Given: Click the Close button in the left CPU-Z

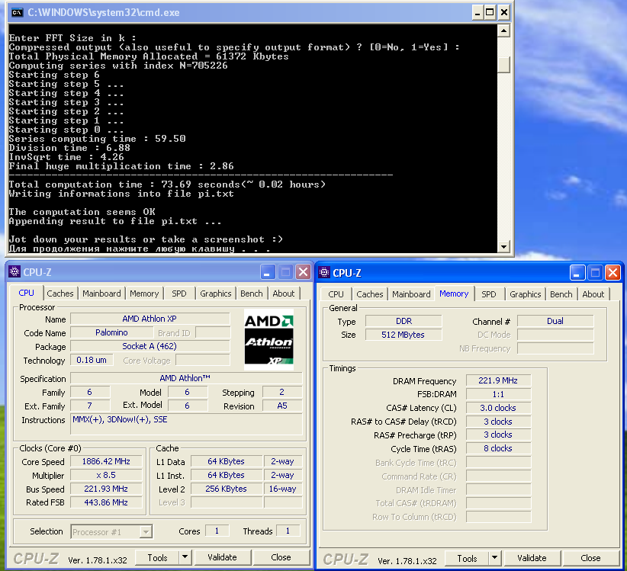Looking at the screenshot, I should coord(281,557).
